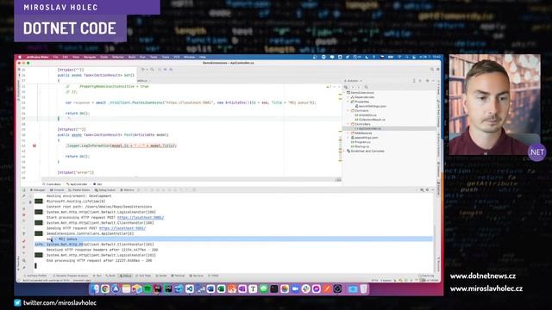Toggle breakpoint on line 42
The image size is (552, 310).
(34, 146)
